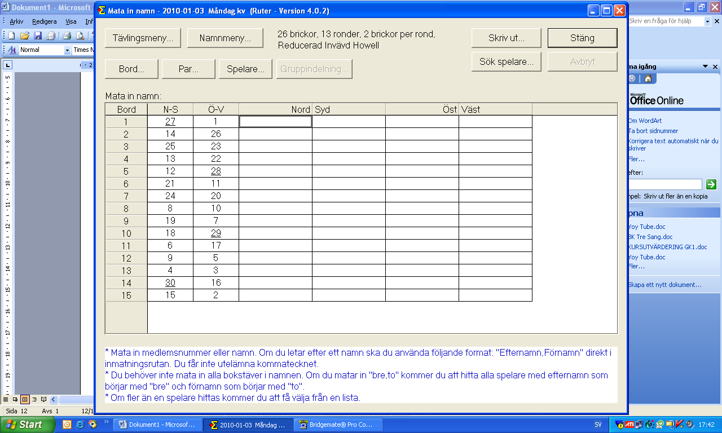Screen dimensions: 722x433
Task: Open KURSUTVÄRDERING GK1.doc link
Action: click(x=667, y=247)
